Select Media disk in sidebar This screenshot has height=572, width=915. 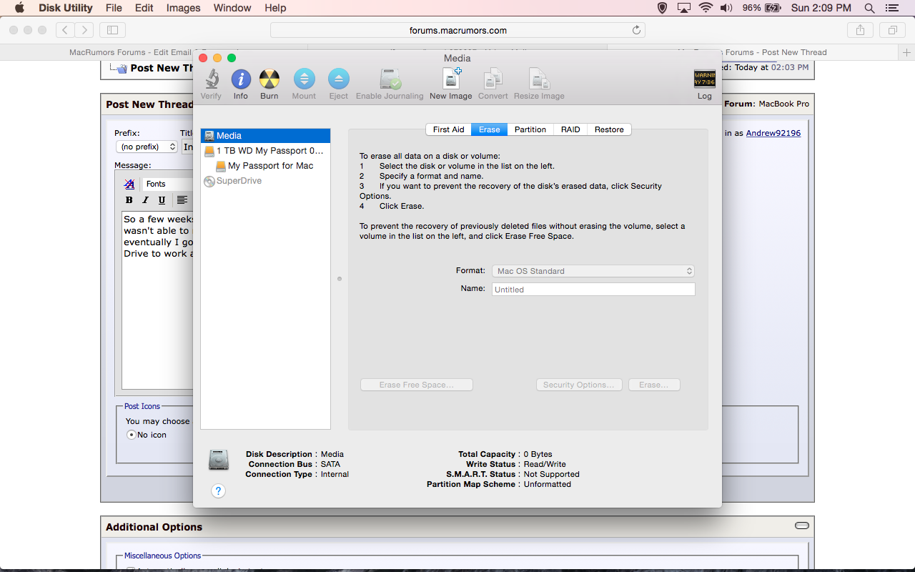click(265, 136)
